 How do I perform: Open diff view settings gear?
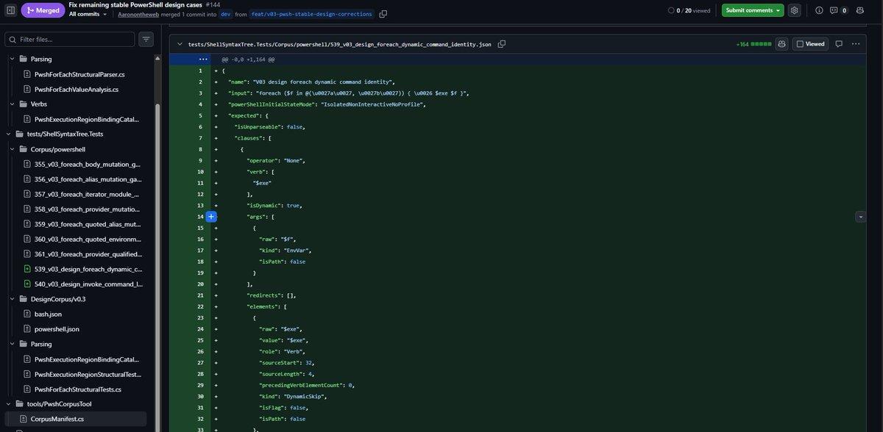[794, 10]
